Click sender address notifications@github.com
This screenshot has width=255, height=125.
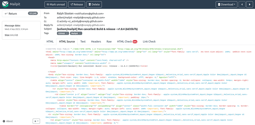(x=89, y=14)
